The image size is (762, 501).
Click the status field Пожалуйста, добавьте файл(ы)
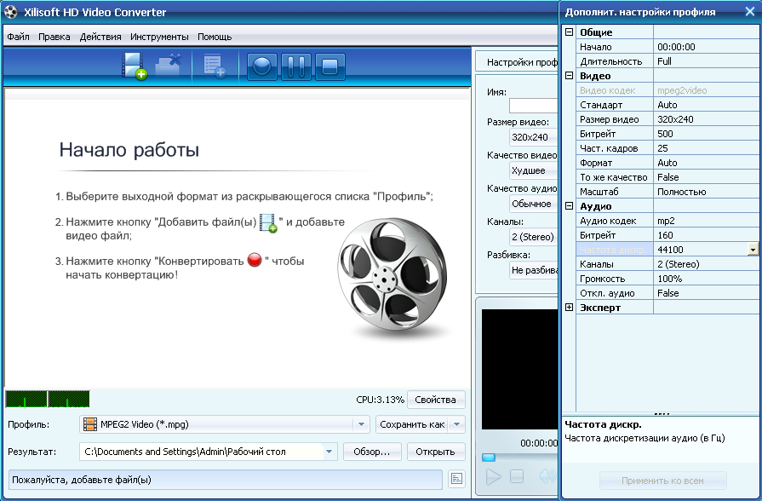point(226,480)
